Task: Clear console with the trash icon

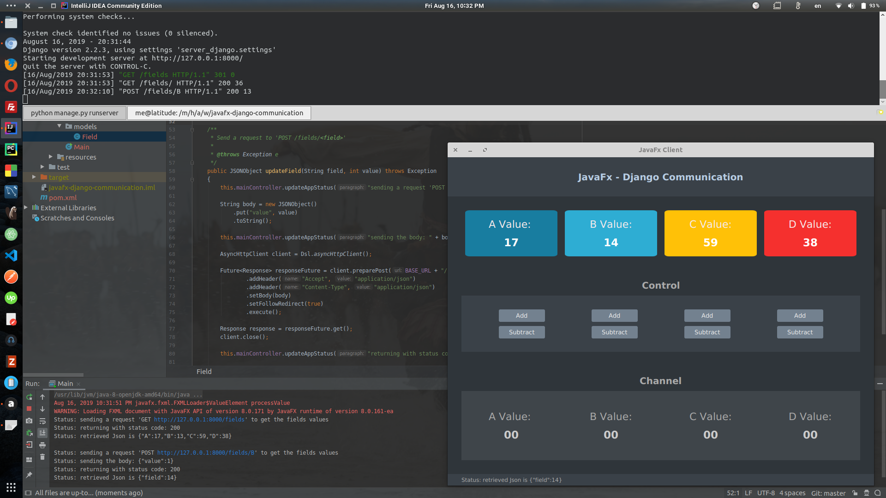Action: coord(42,457)
